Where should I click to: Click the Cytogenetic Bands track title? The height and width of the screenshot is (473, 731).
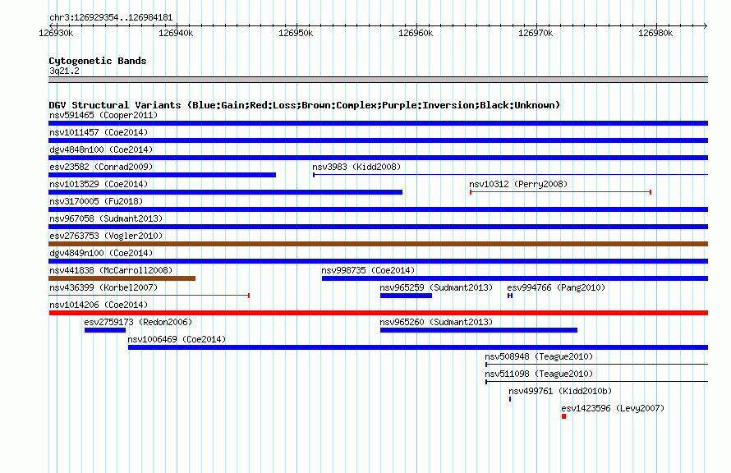(98, 61)
